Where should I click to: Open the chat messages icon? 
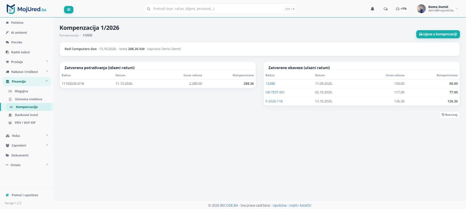385,9
